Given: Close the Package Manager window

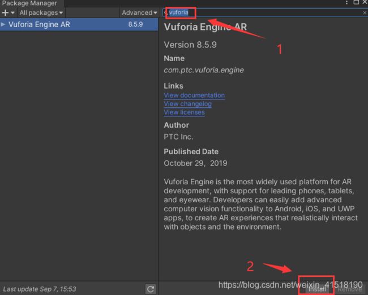Looking at the screenshot, I should [x=365, y=2].
